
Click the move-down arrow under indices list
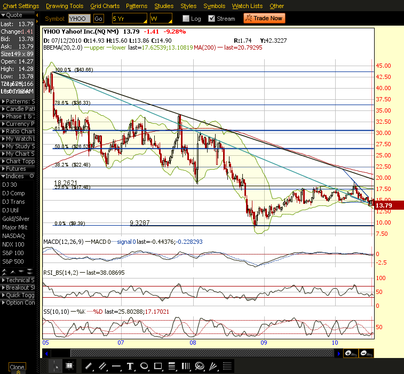pos(21,272)
